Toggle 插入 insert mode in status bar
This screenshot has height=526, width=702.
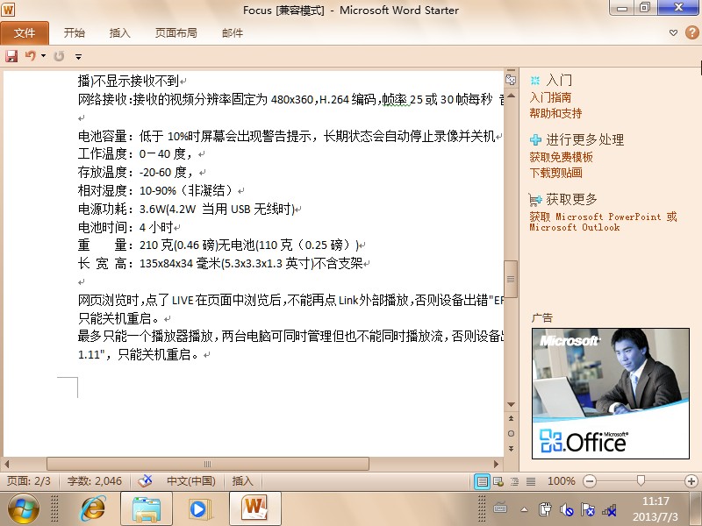point(242,481)
